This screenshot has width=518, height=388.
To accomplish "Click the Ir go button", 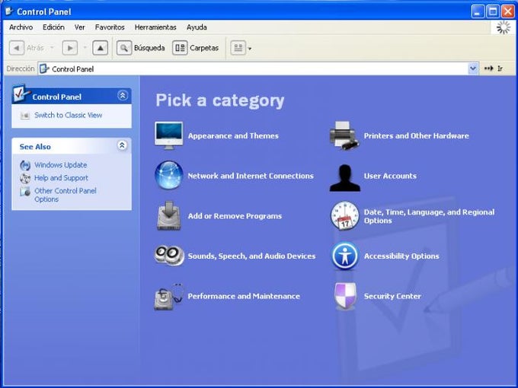I will point(493,68).
